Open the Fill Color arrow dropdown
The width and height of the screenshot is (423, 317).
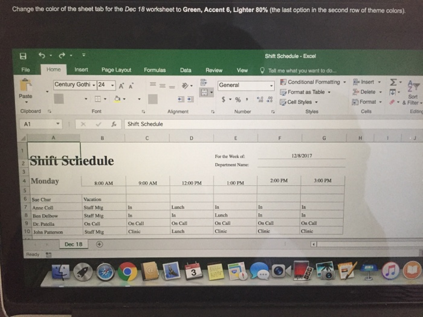click(124, 99)
